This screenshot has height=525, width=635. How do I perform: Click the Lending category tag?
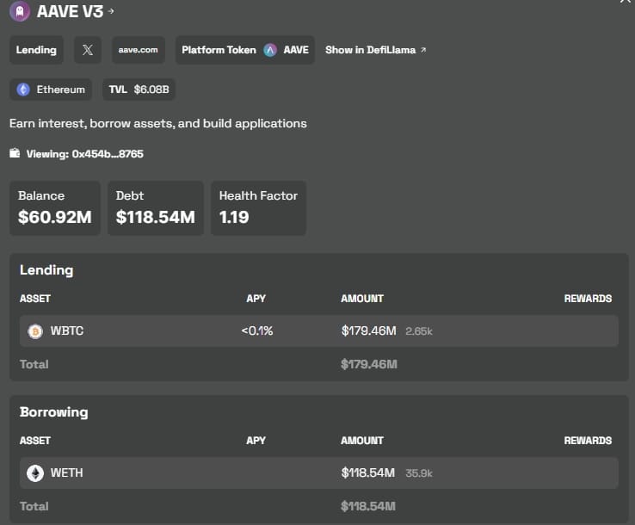(x=36, y=50)
